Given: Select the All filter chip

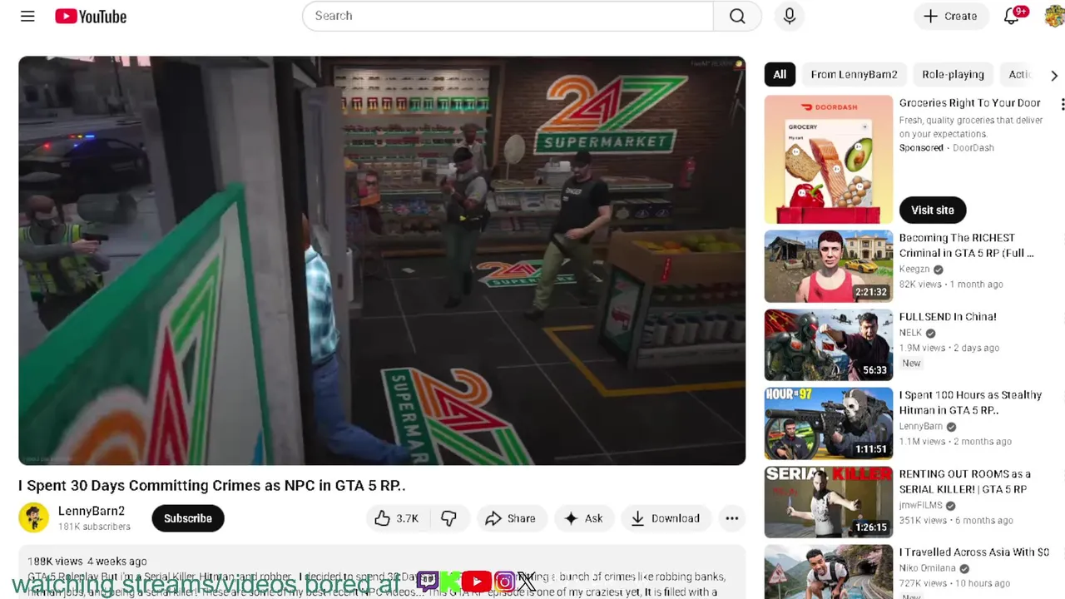Looking at the screenshot, I should [780, 74].
